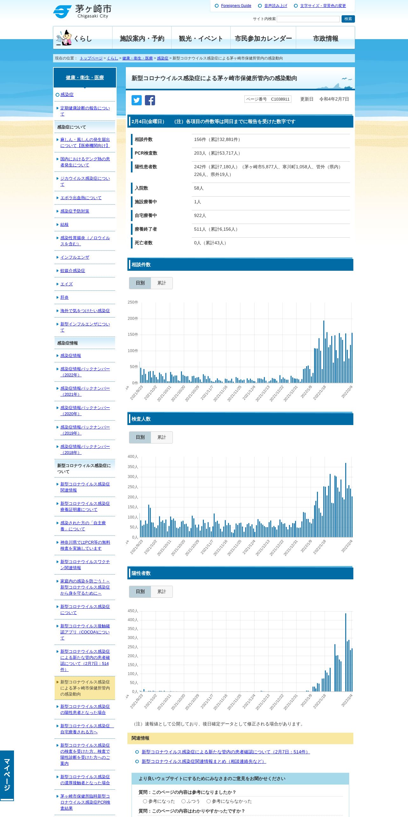This screenshot has width=408, height=817.
Task: Open 茅ヶ崎市保健所臨時PCR検査結果 link
Action: tap(85, 802)
